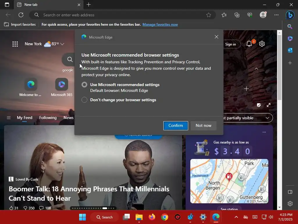This screenshot has width=298, height=224.
Task: Open sidebar search icon
Action: coord(290,27)
